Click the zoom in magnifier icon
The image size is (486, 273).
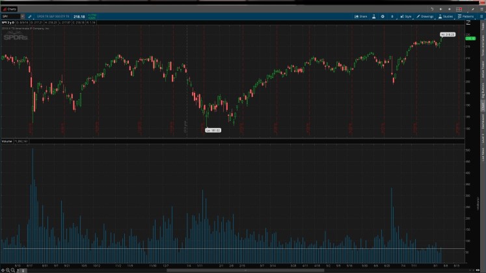click(x=9, y=270)
